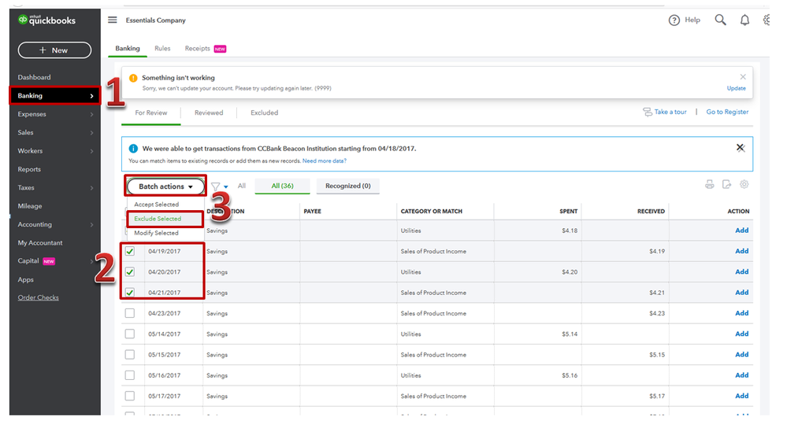Click the print icon above the table
787x439 pixels.
[709, 185]
